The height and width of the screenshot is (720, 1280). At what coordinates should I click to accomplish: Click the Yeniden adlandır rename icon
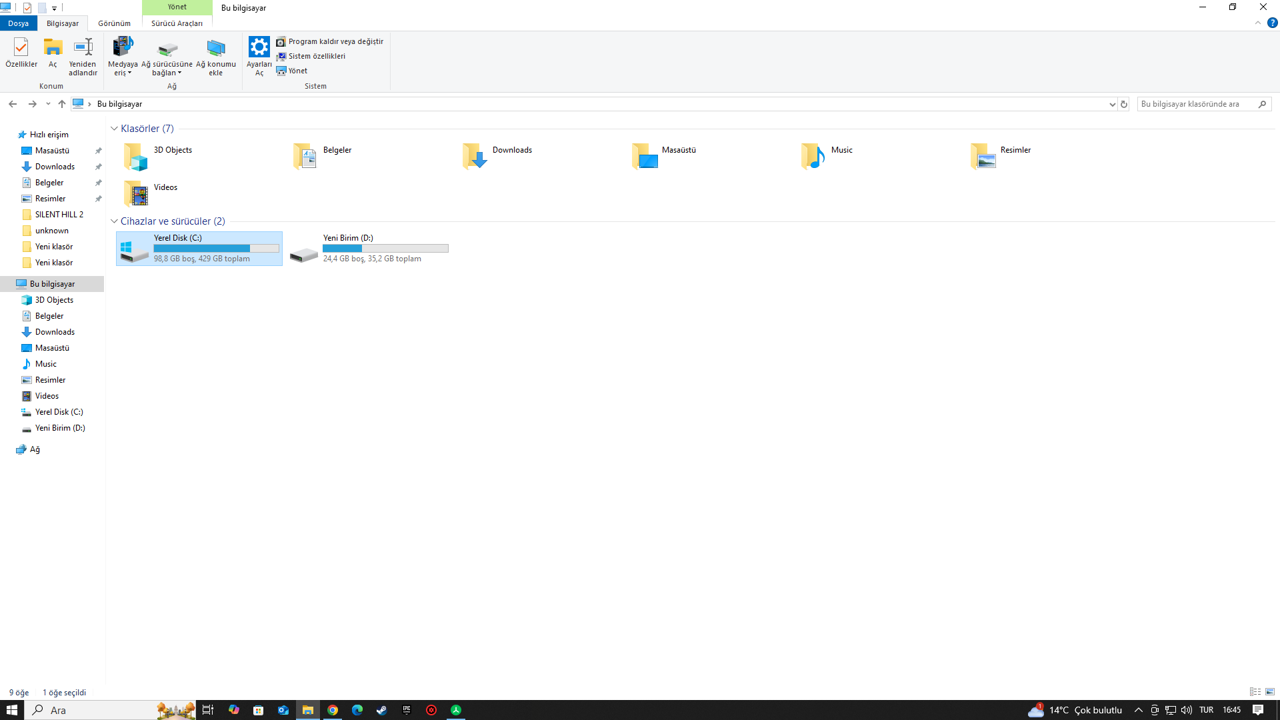[83, 48]
